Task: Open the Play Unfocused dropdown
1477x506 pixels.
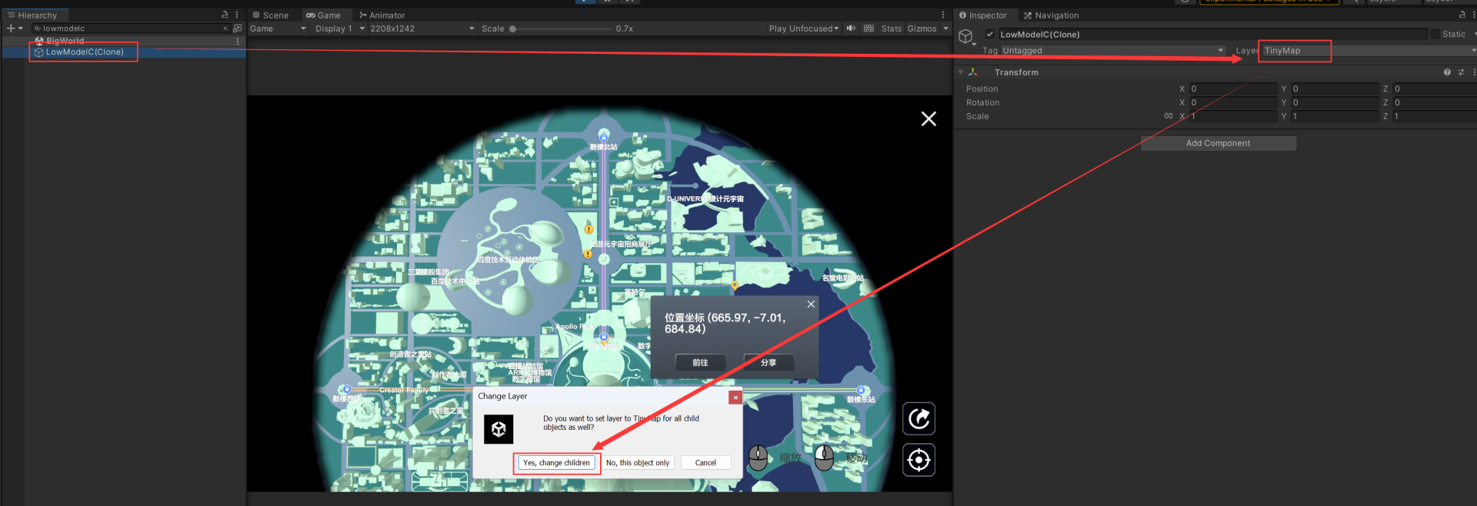Action: pos(803,28)
